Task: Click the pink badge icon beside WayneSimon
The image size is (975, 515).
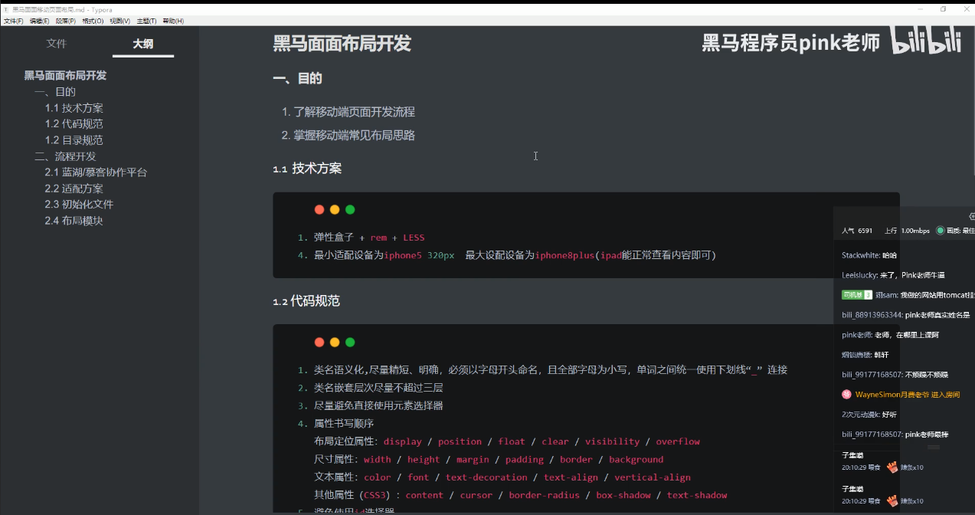Action: coord(846,395)
